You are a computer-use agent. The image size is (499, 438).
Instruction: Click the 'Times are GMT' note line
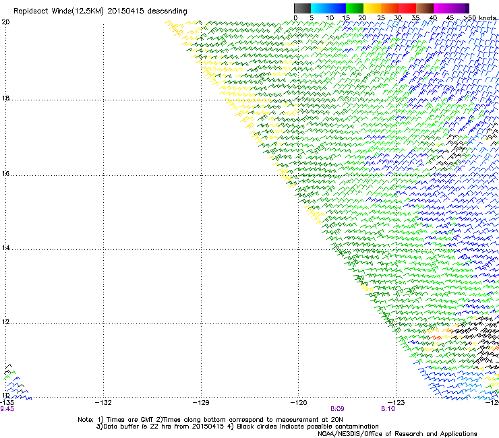coord(210,420)
